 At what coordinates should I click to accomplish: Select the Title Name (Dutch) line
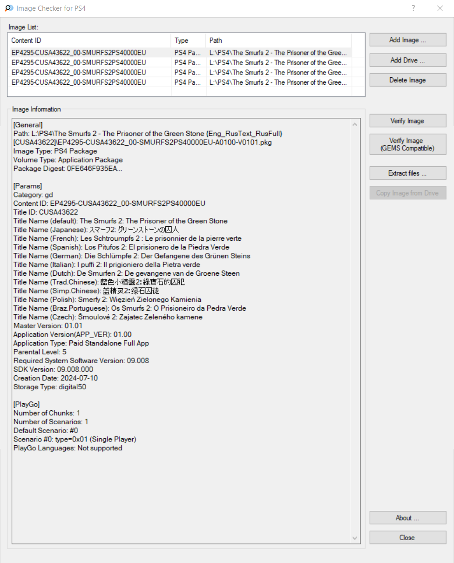point(127,273)
